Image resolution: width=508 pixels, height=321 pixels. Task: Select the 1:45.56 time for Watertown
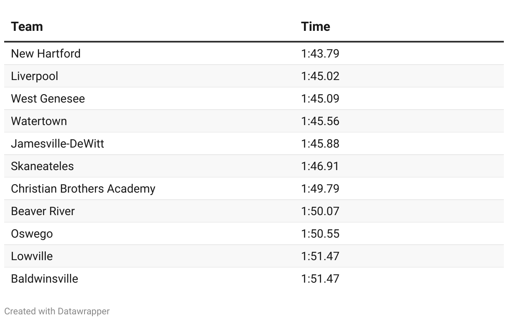(320, 121)
